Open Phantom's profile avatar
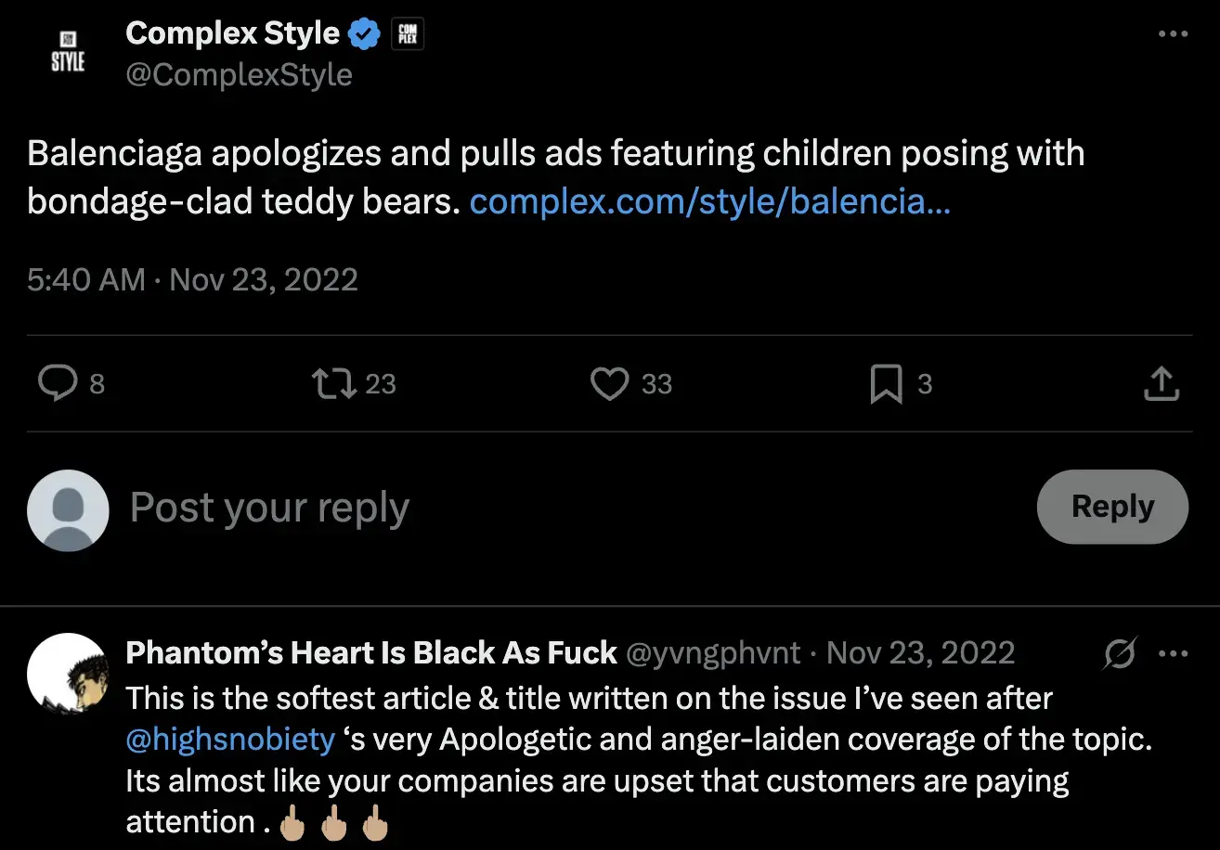This screenshot has width=1220, height=850. [x=68, y=674]
